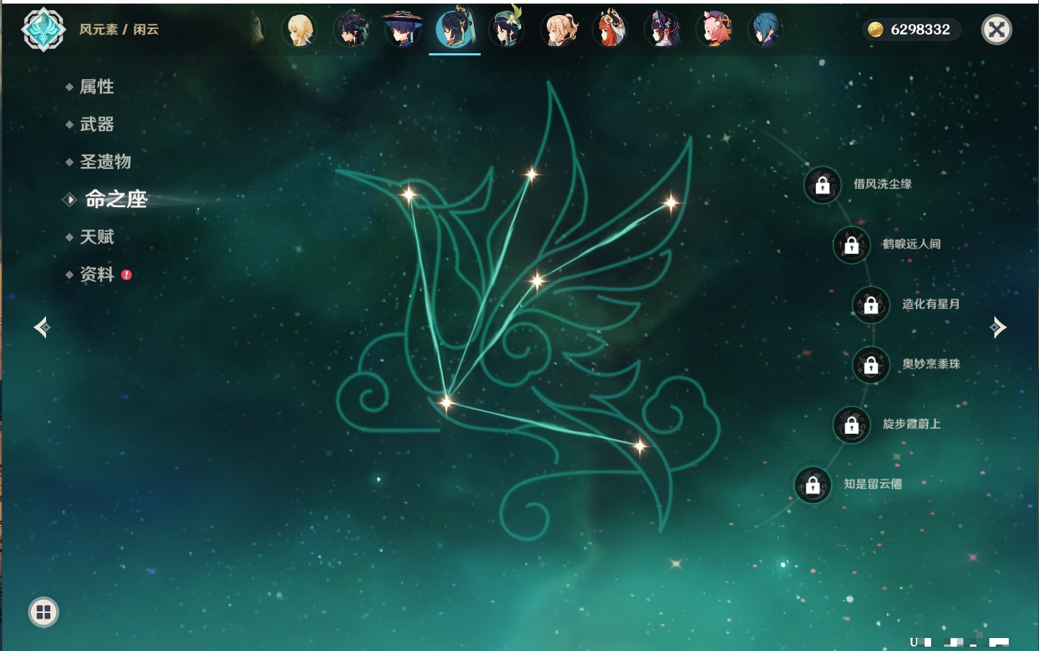Screen dimensions: 1039x651
Task: Choose Venti's green-hat portrait
Action: coord(507,30)
